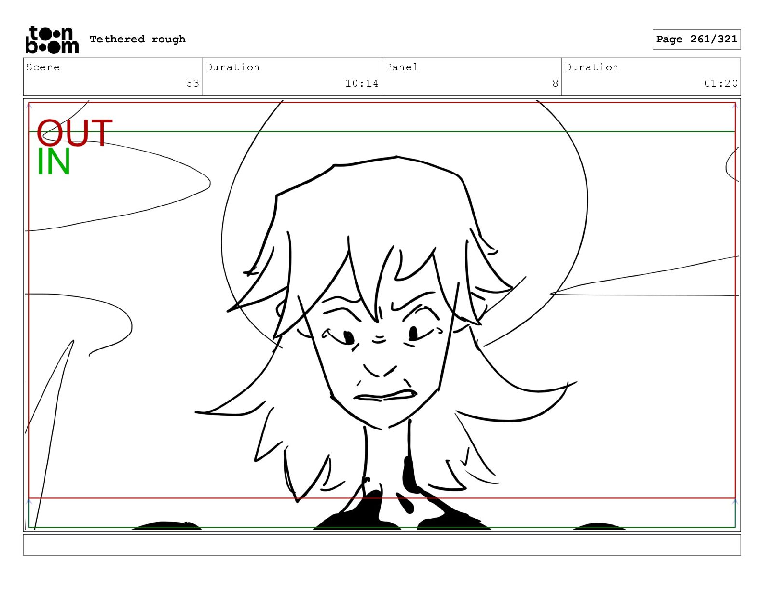Image resolution: width=764 pixels, height=590 pixels.
Task: Click the panel duration value 01:20
Action: tap(721, 83)
